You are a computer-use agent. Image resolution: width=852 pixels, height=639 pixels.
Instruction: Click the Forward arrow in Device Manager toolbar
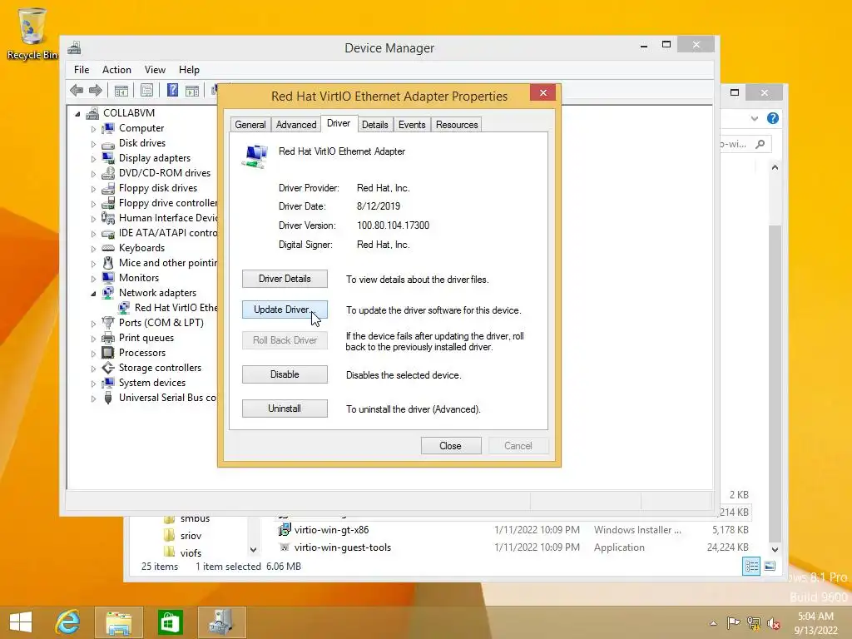[x=96, y=90]
